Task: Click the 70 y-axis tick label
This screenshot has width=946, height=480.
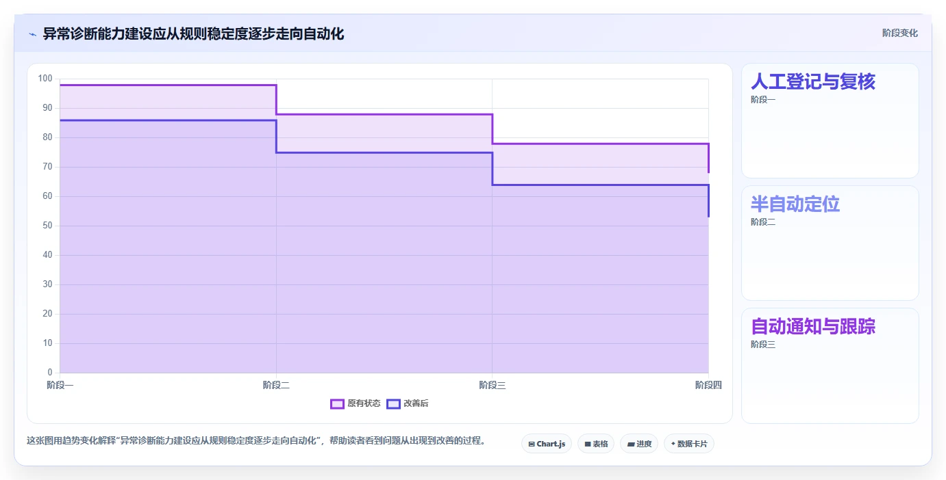Action: [47, 167]
